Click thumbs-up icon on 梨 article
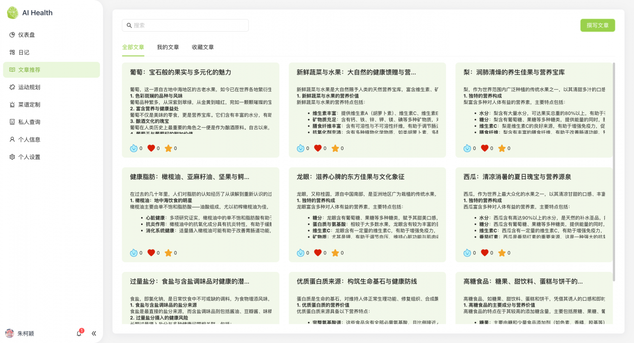Image resolution: width=634 pixels, height=343 pixels. (467, 148)
